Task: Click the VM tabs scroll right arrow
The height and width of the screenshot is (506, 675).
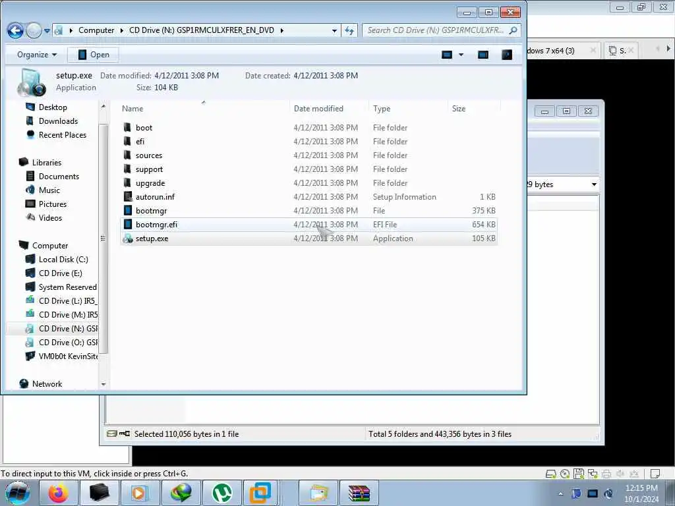Action: tap(668, 49)
